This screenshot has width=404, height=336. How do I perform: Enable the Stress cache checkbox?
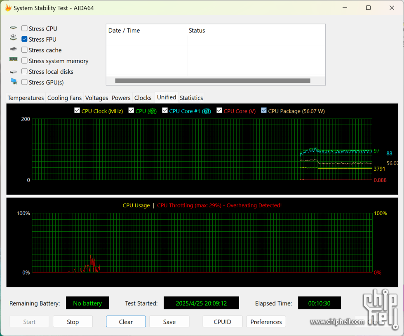(x=24, y=50)
